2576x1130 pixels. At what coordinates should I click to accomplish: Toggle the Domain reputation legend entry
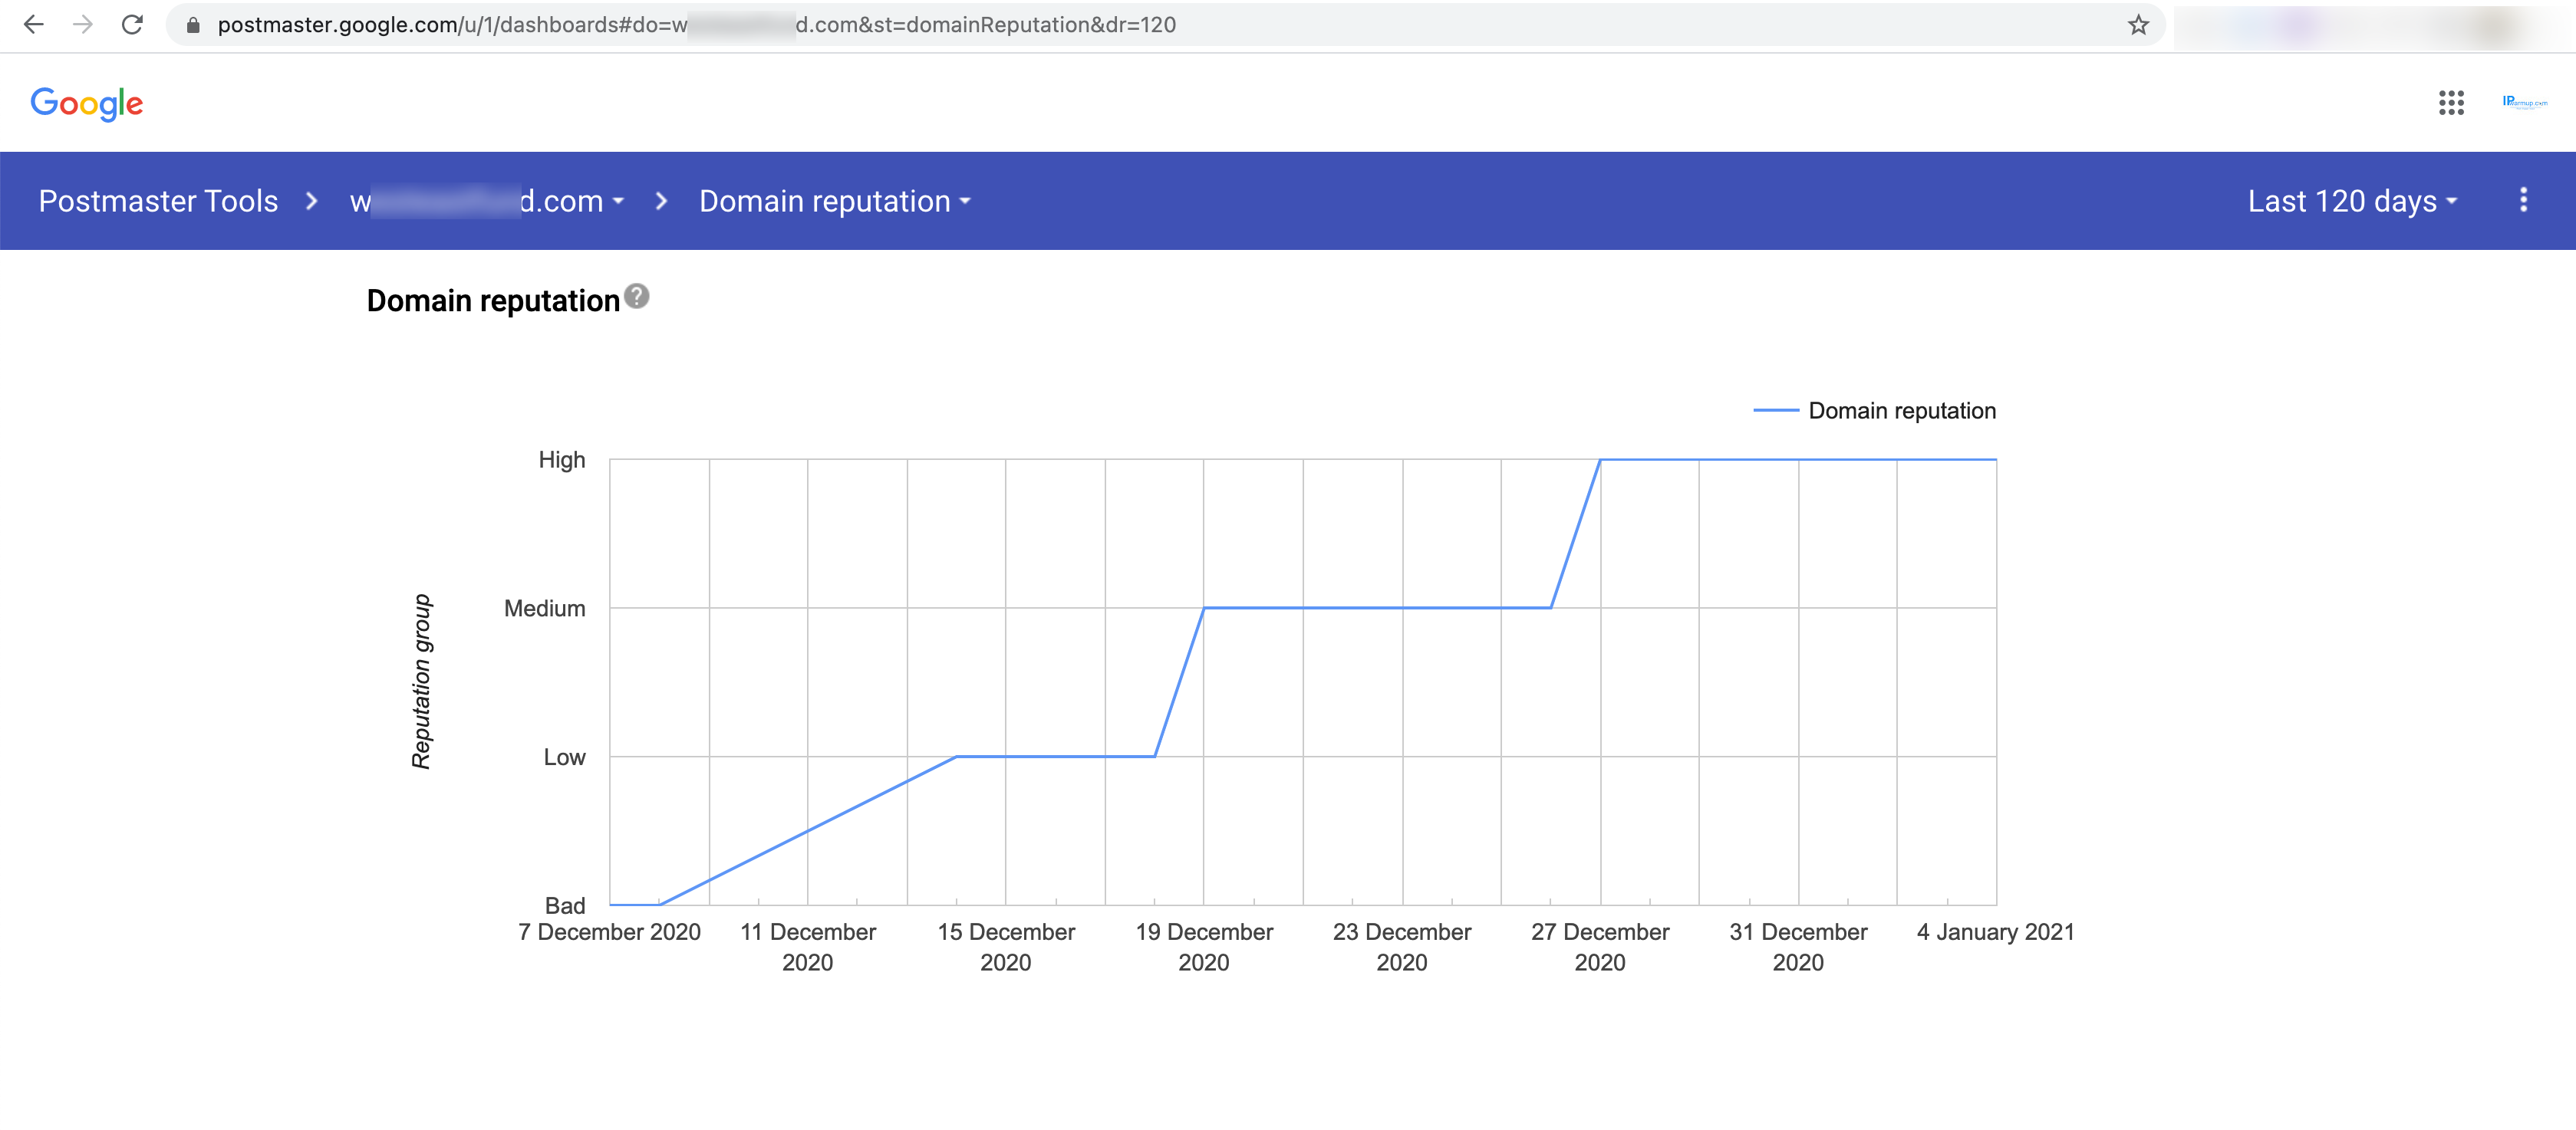1875,411
